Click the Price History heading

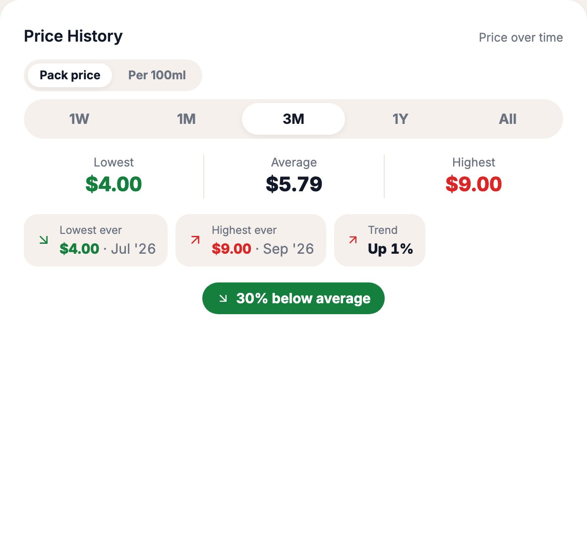73,36
